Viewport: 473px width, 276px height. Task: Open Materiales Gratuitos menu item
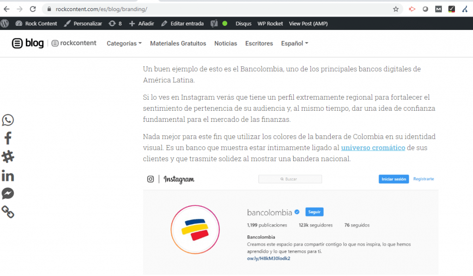178,43
